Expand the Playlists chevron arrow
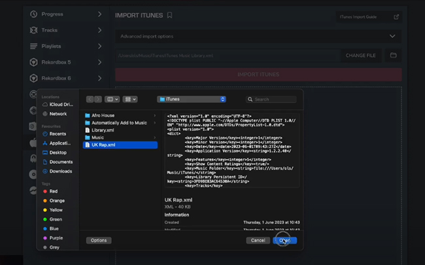The height and width of the screenshot is (265, 425). 100,46
